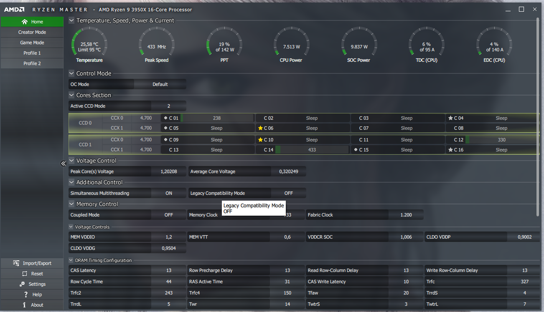Click CLDO VDDP value 0,9002
Screen dimensions: 544x312
click(x=525, y=237)
